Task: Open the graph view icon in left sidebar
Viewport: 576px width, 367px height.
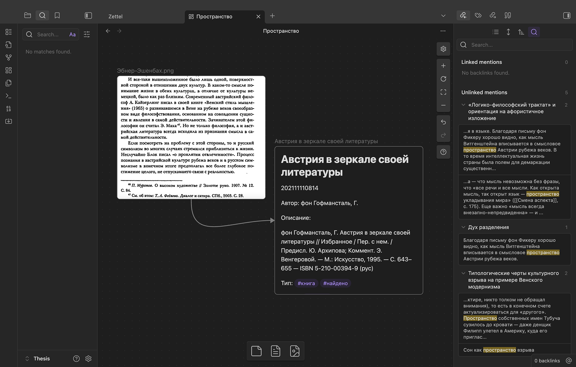Action: coord(8,57)
